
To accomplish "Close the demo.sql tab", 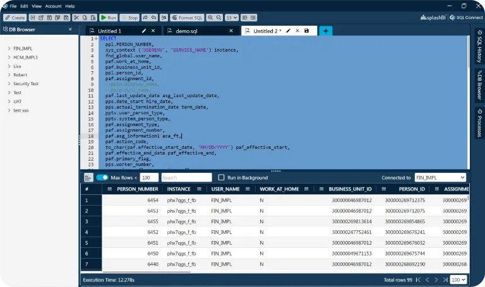I will coord(231,31).
